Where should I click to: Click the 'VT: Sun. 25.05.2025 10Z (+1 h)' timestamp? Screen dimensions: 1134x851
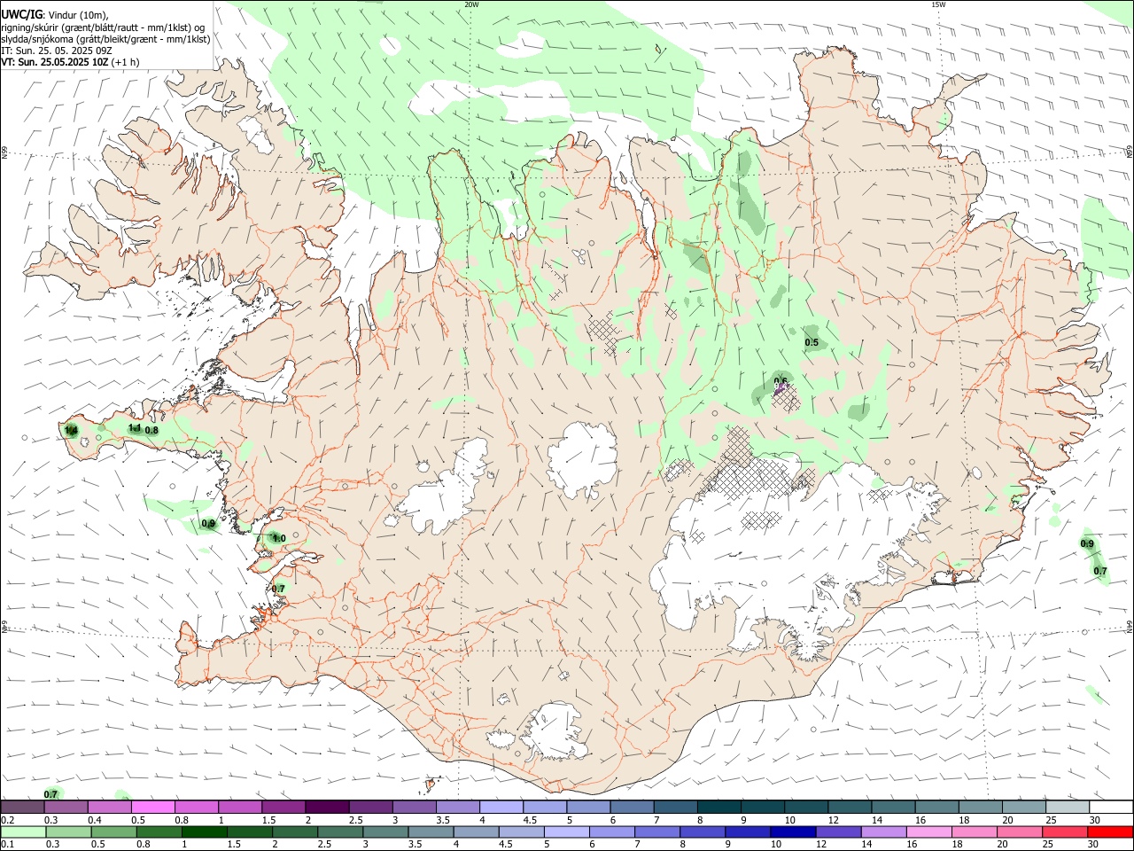point(70,62)
